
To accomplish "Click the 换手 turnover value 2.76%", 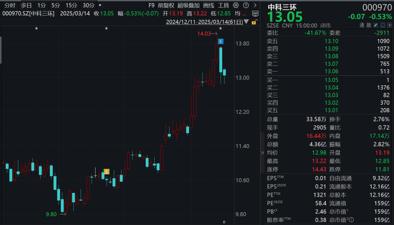I will [x=382, y=119].
